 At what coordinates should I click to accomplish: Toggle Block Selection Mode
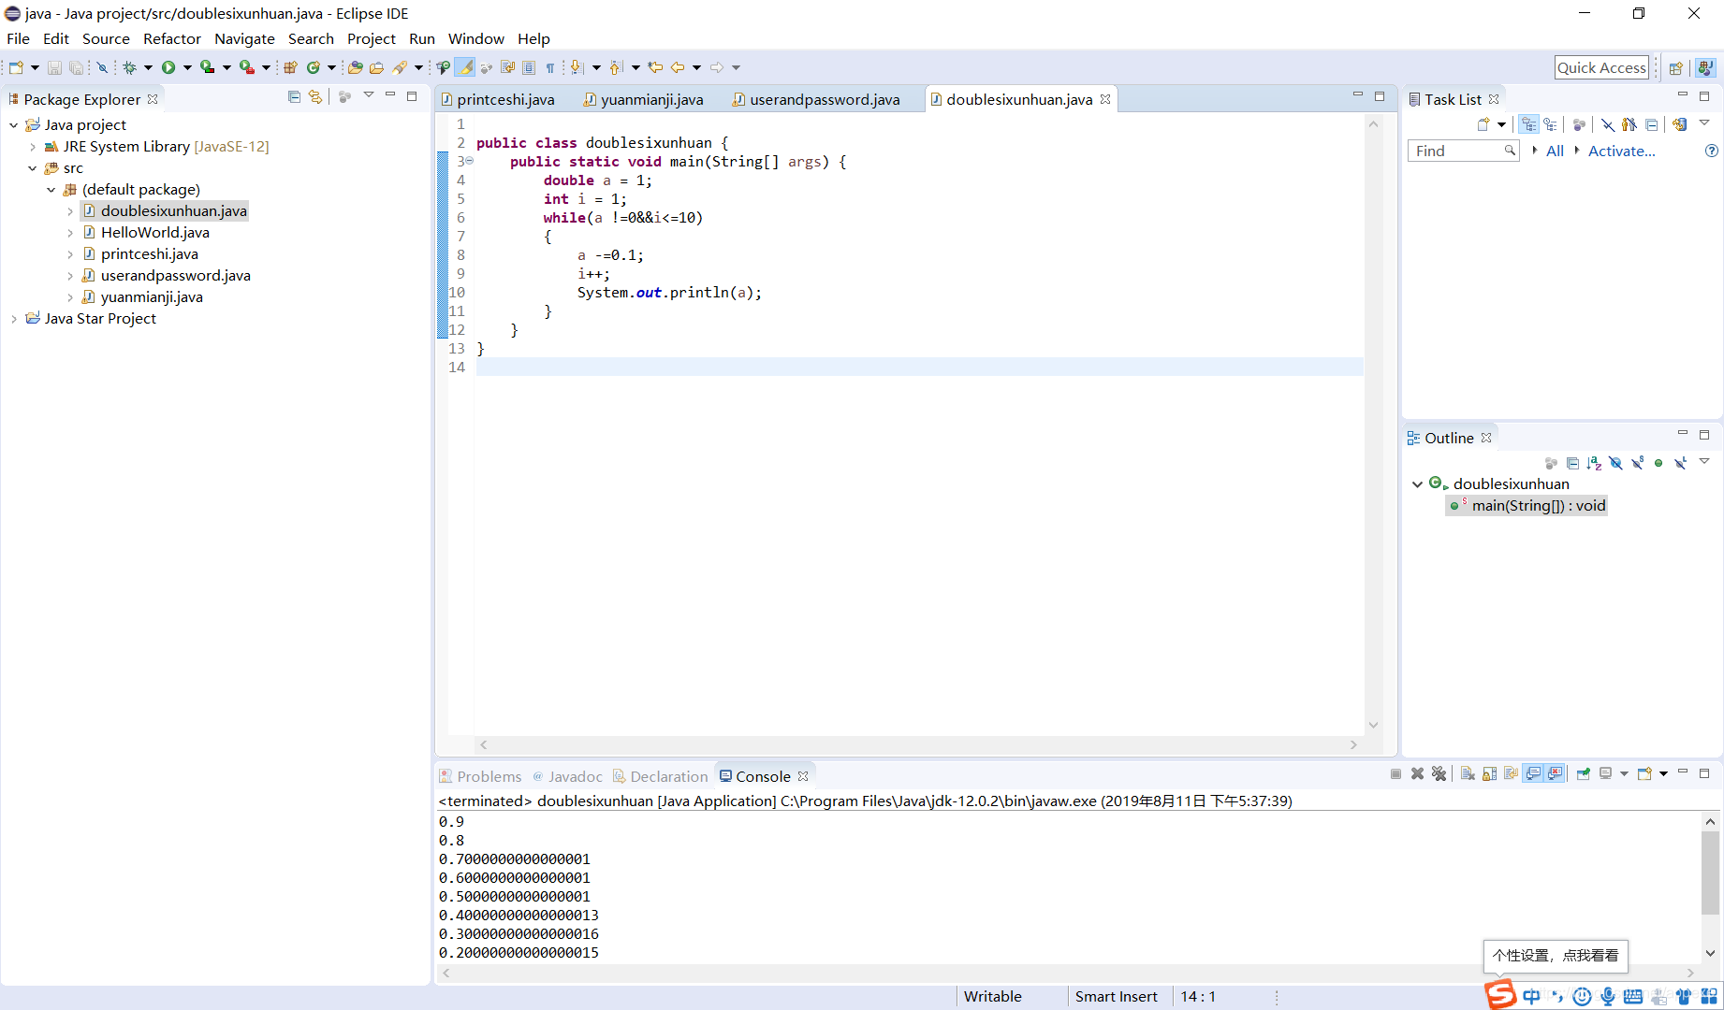pos(529,67)
